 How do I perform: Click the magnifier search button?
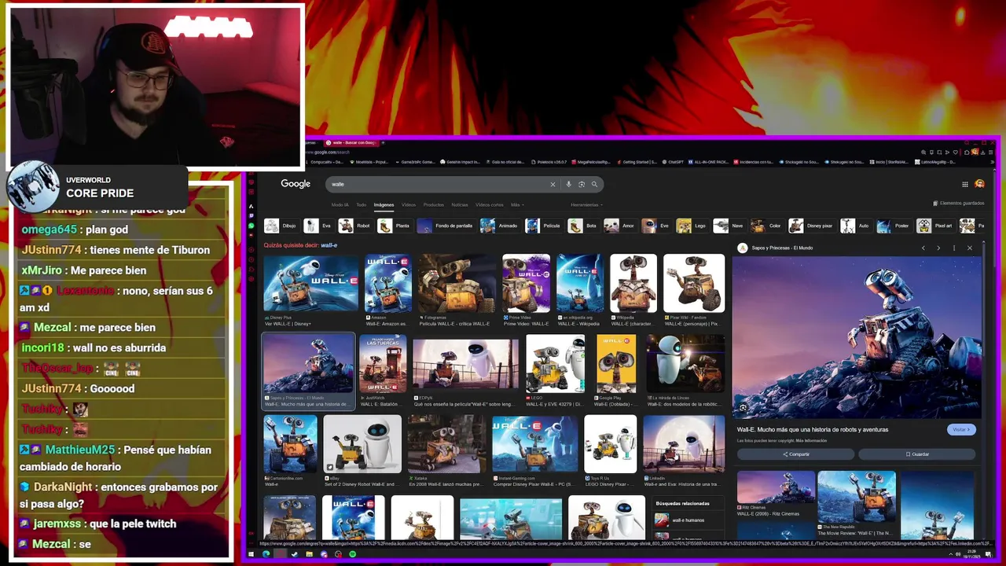pos(594,184)
